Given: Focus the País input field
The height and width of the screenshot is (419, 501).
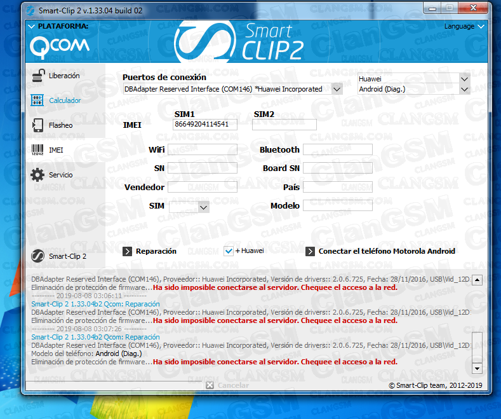Looking at the screenshot, I should point(338,187).
